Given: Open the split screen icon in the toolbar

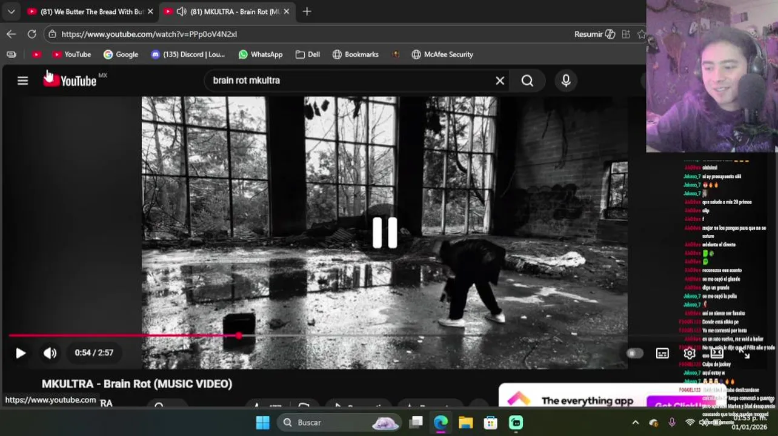Looking at the screenshot, I should (626, 34).
